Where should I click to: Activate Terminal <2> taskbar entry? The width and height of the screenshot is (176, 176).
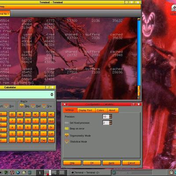[90, 172]
